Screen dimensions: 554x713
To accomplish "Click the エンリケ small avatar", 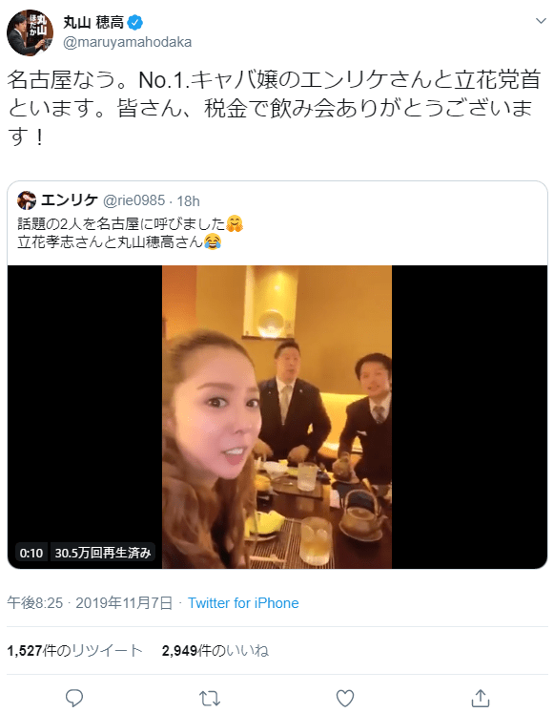I will click(x=27, y=200).
